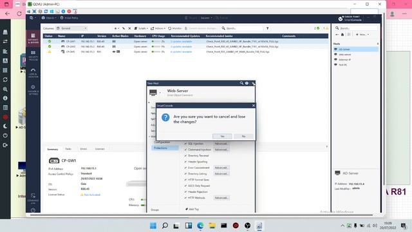The width and height of the screenshot is (412, 232).
Task: Open Edge browser on Windows taskbar
Action: pyautogui.click(x=200, y=226)
